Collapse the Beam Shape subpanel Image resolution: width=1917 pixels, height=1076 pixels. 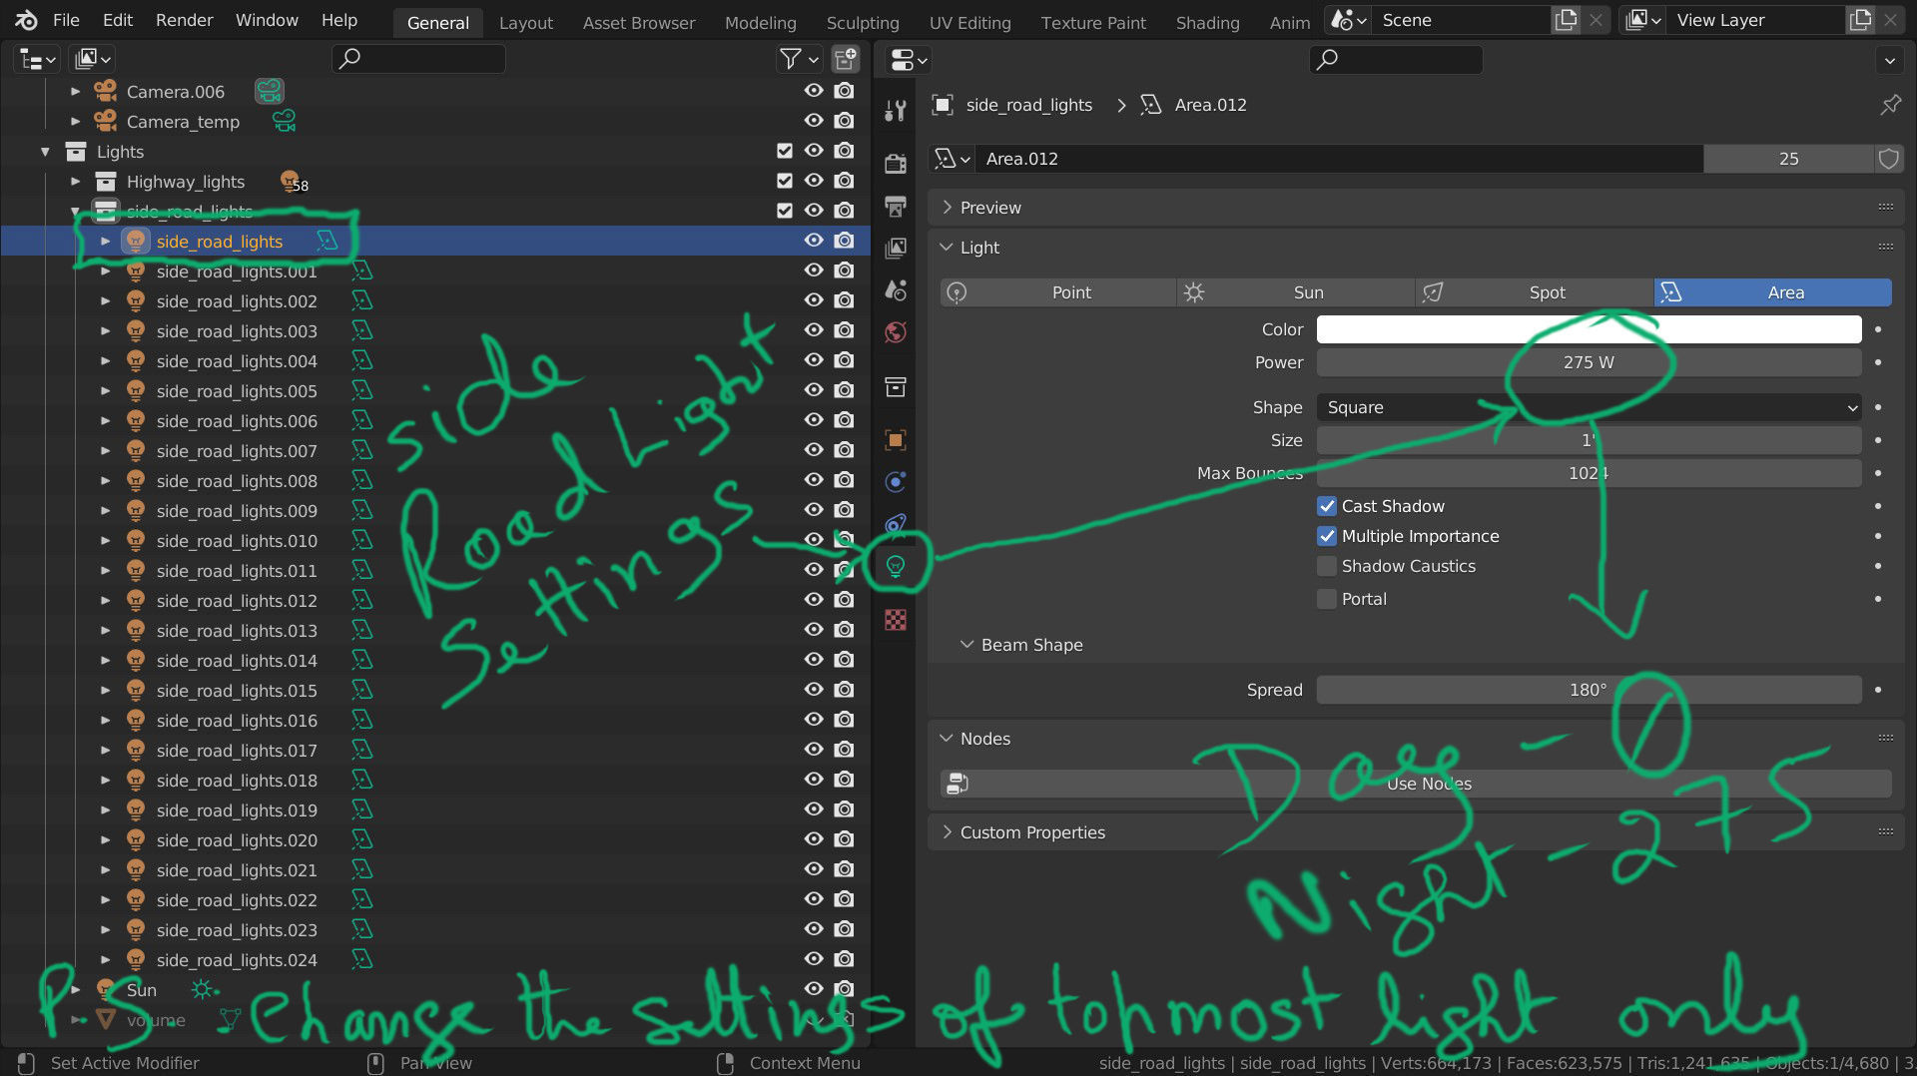click(x=966, y=645)
